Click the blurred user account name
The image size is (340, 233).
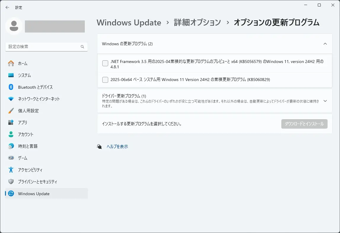(55, 26)
